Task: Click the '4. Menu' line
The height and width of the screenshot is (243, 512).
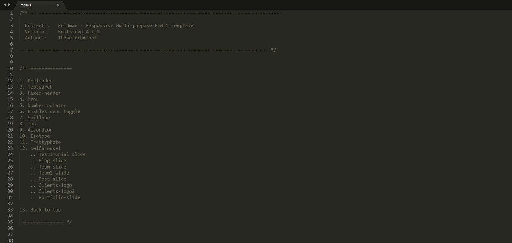Action: click(x=29, y=99)
